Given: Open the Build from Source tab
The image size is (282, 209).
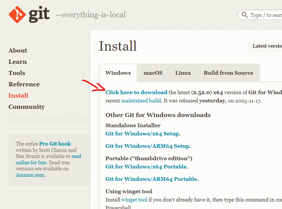Looking at the screenshot, I should pos(228,73).
